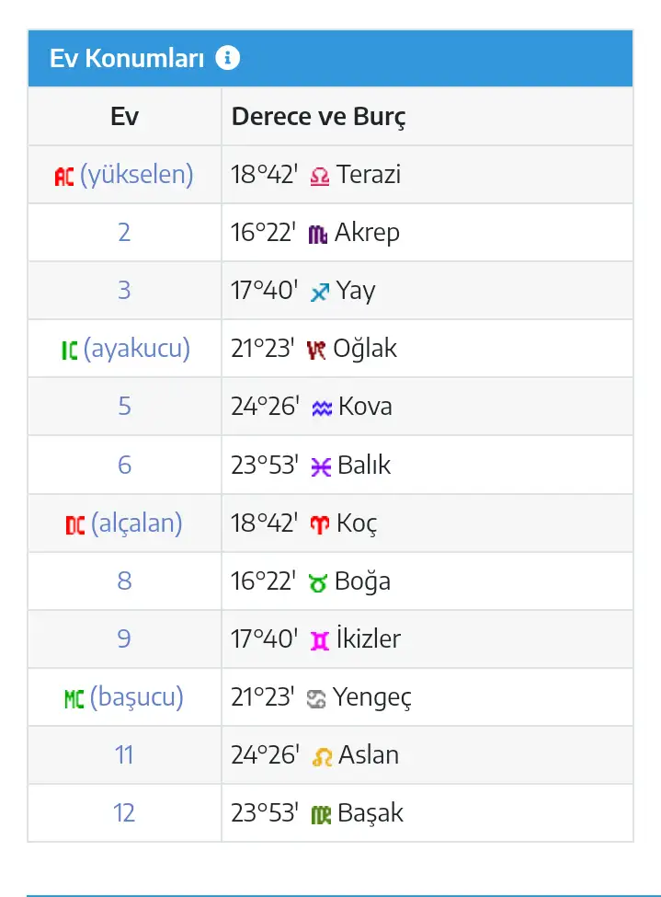661x897 pixels.
Task: Click the Pisces symbol next to Balık
Action: point(320,466)
